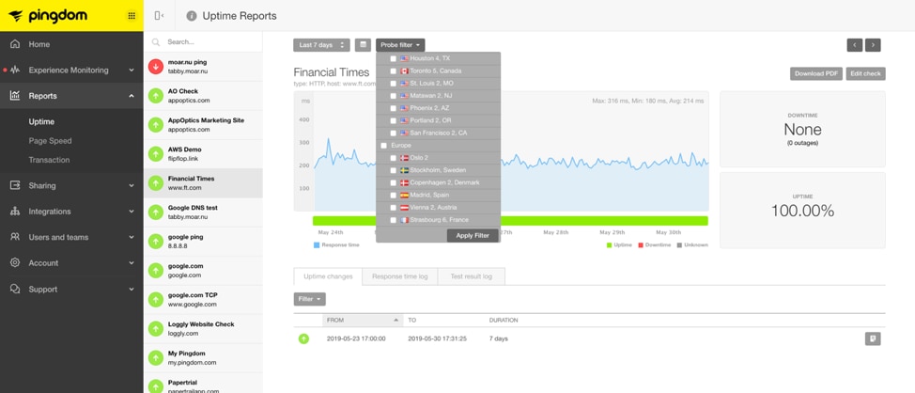Select Page Speed in Reports submenu

(50, 141)
